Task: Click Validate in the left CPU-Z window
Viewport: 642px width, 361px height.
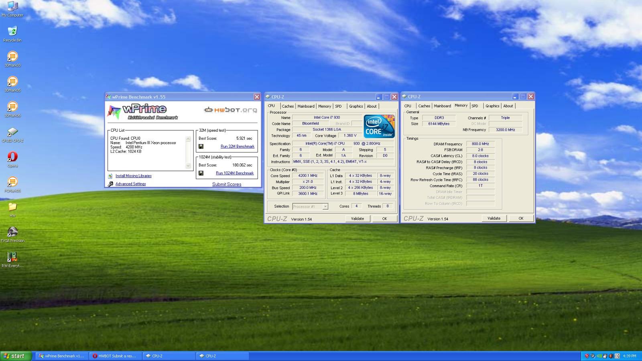Action: pos(358,219)
